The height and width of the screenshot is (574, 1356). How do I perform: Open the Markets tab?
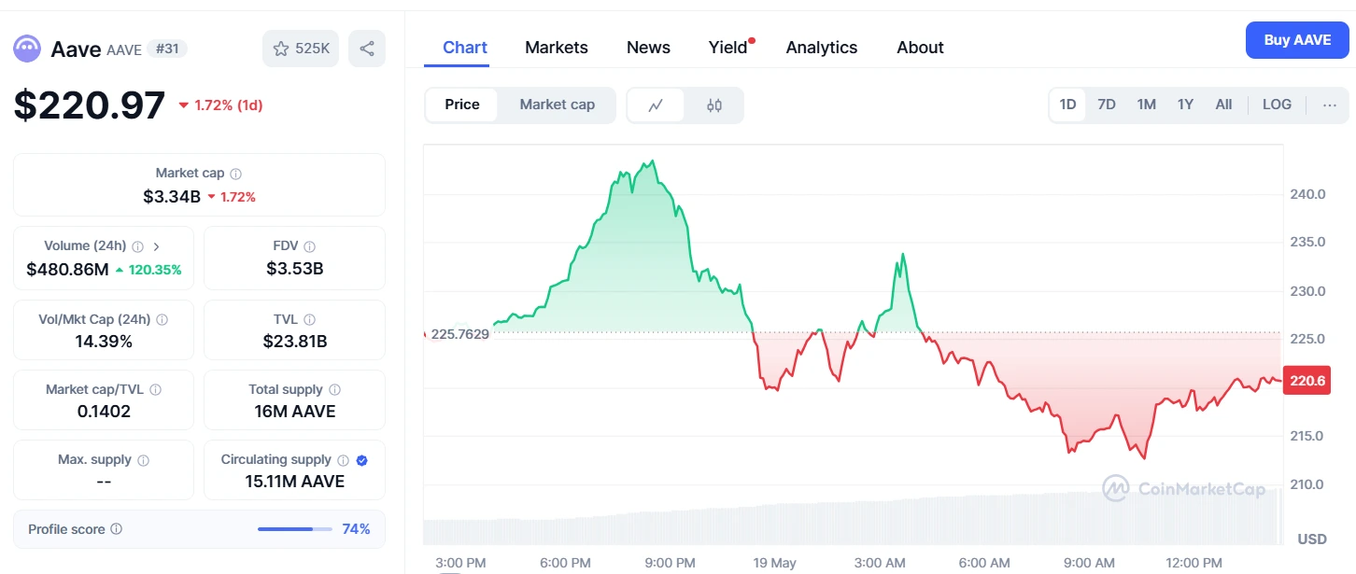coord(557,48)
